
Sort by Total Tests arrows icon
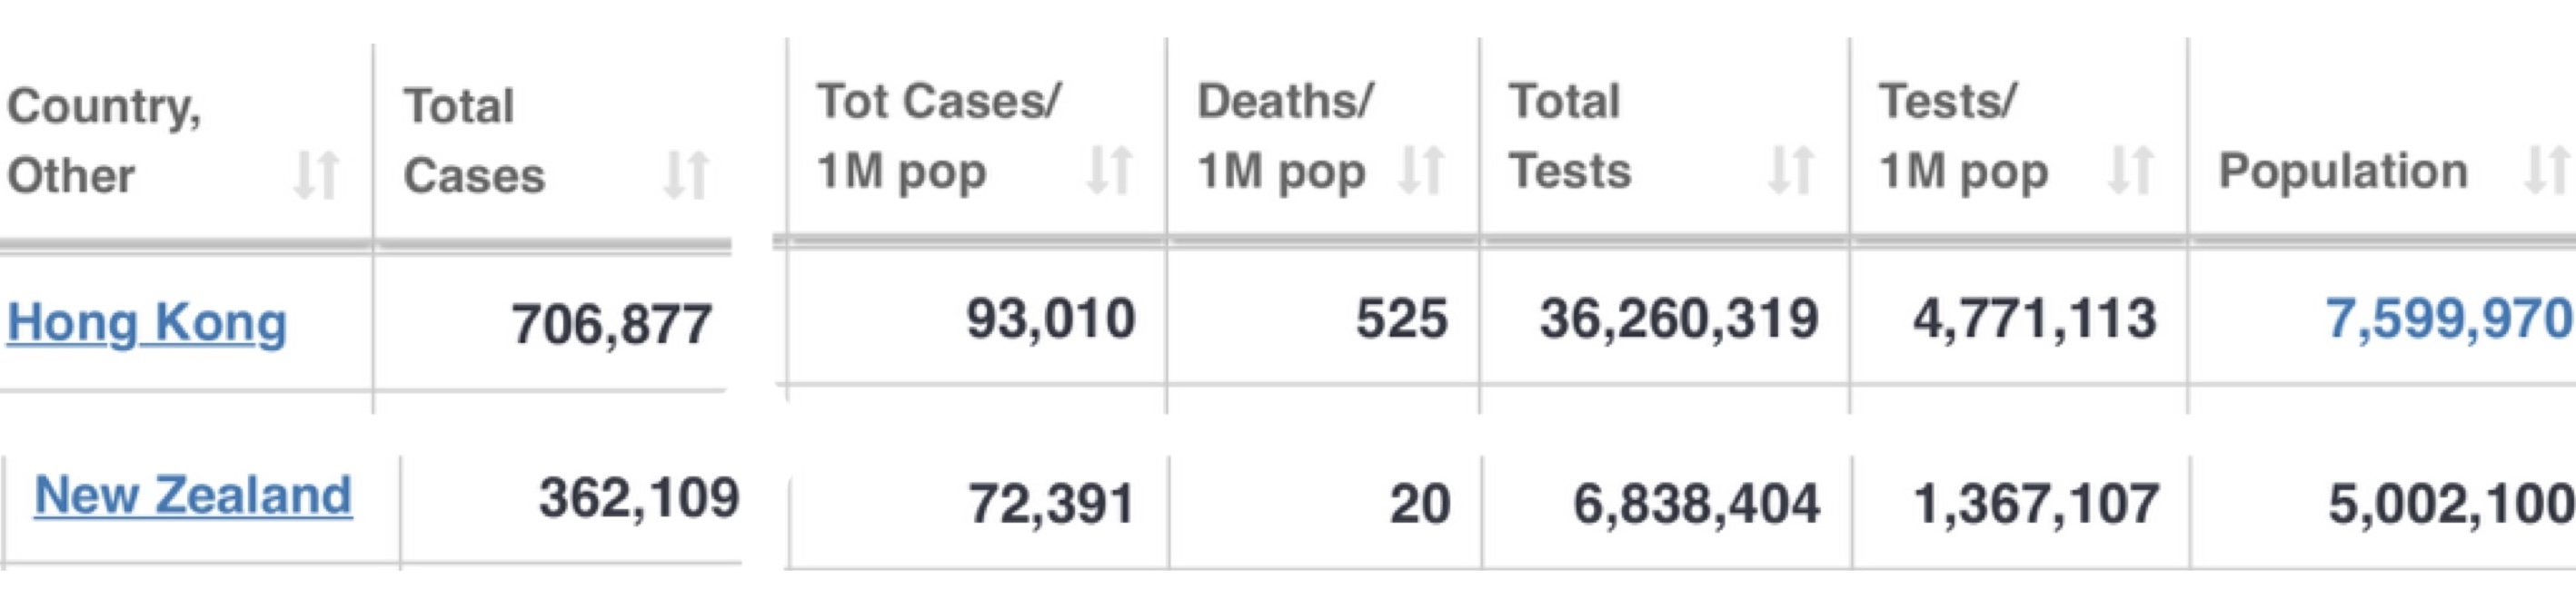tap(1791, 170)
